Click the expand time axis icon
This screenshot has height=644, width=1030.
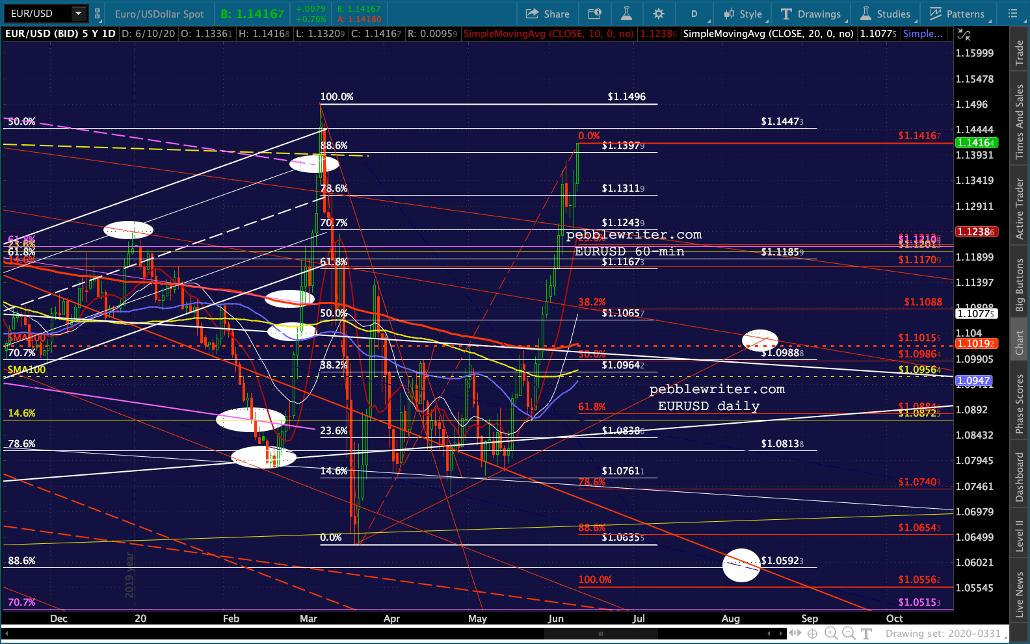point(795,633)
